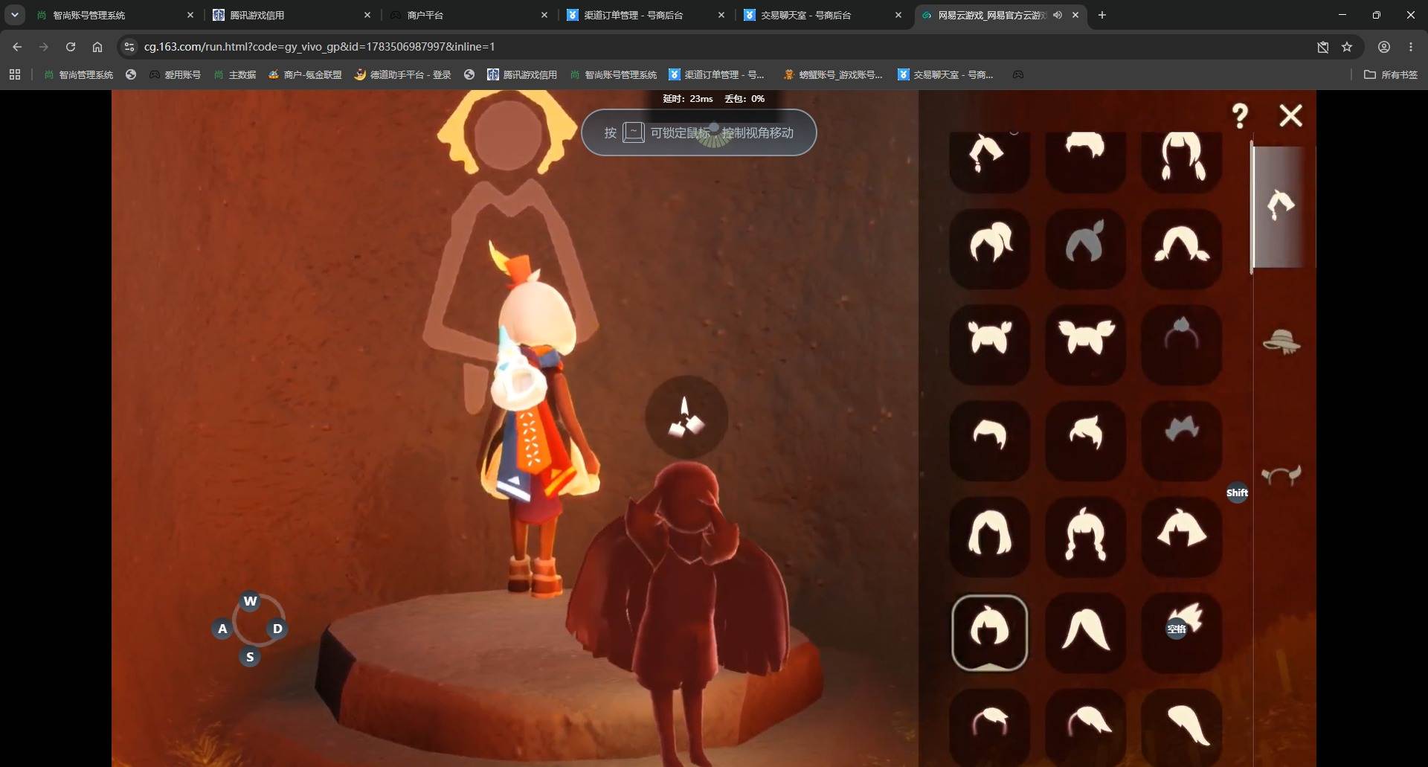Click the W movement key
The width and height of the screenshot is (1428, 767).
(250, 601)
